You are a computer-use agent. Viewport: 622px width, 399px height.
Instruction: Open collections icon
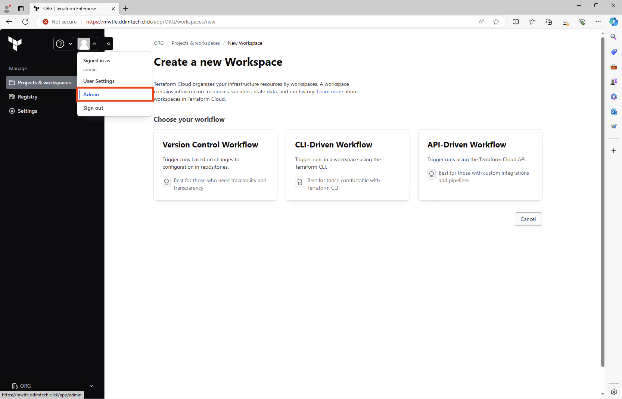(549, 22)
